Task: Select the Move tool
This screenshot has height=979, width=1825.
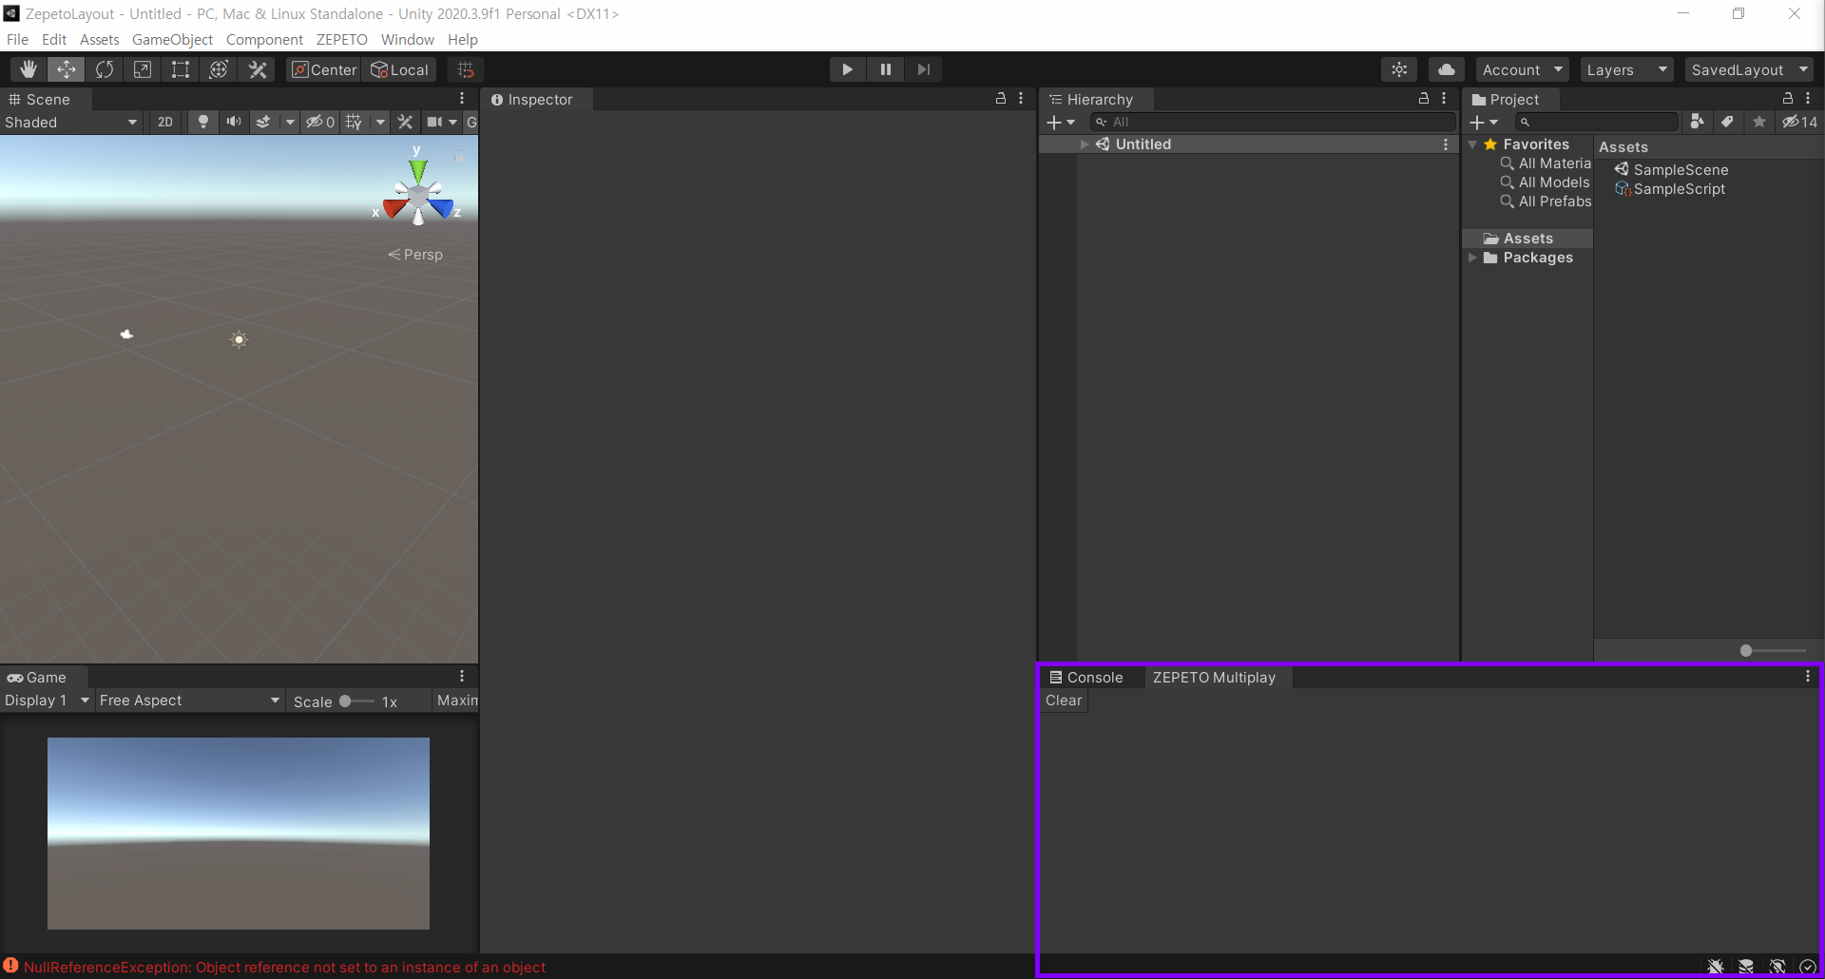Action: 67,69
